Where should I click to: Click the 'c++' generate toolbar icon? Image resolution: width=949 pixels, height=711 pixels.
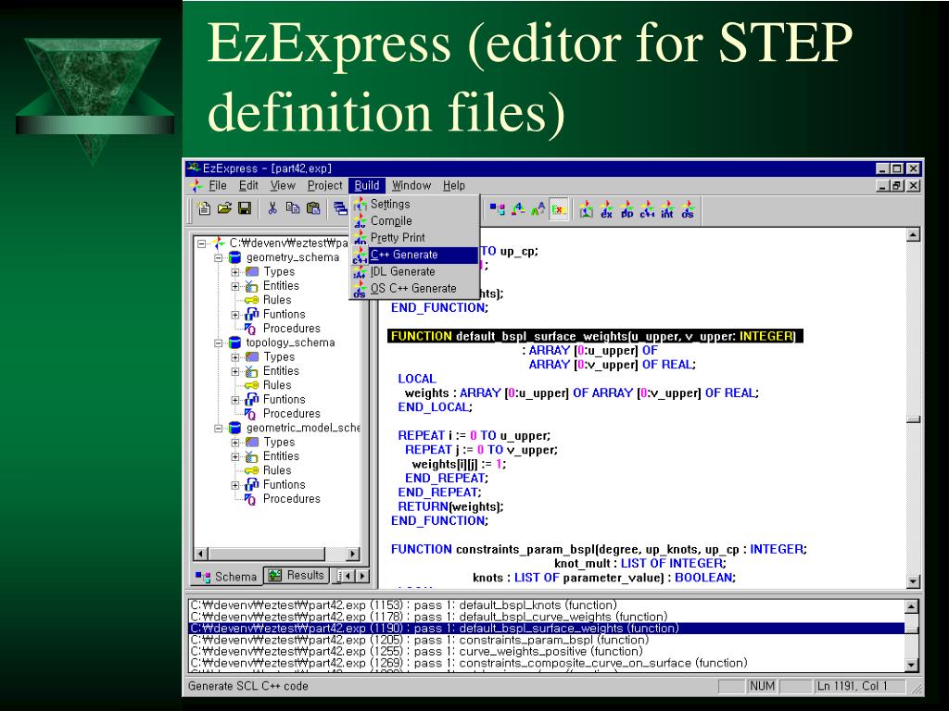pyautogui.click(x=647, y=210)
